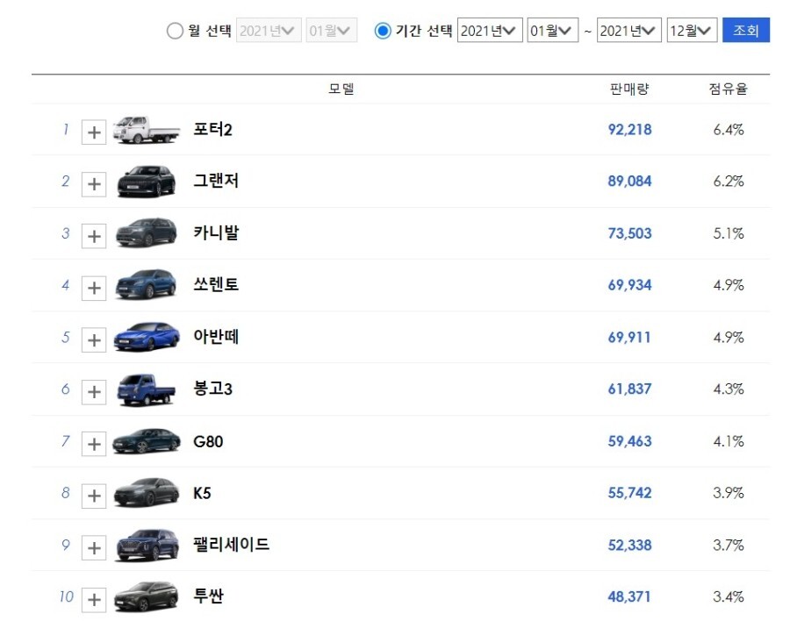Open the 그랜저 model name link
The width and height of the screenshot is (790, 621).
click(x=216, y=181)
